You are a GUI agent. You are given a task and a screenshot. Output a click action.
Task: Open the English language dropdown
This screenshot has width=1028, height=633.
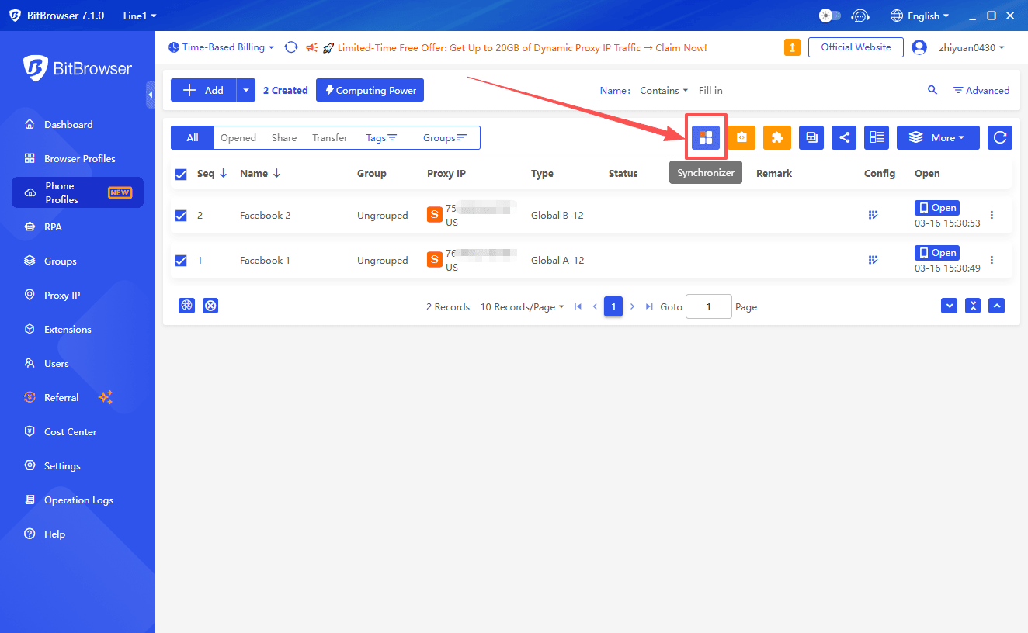[919, 16]
